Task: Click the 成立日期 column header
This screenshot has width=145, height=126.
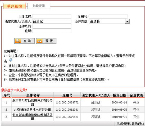Action: coord(120,95)
